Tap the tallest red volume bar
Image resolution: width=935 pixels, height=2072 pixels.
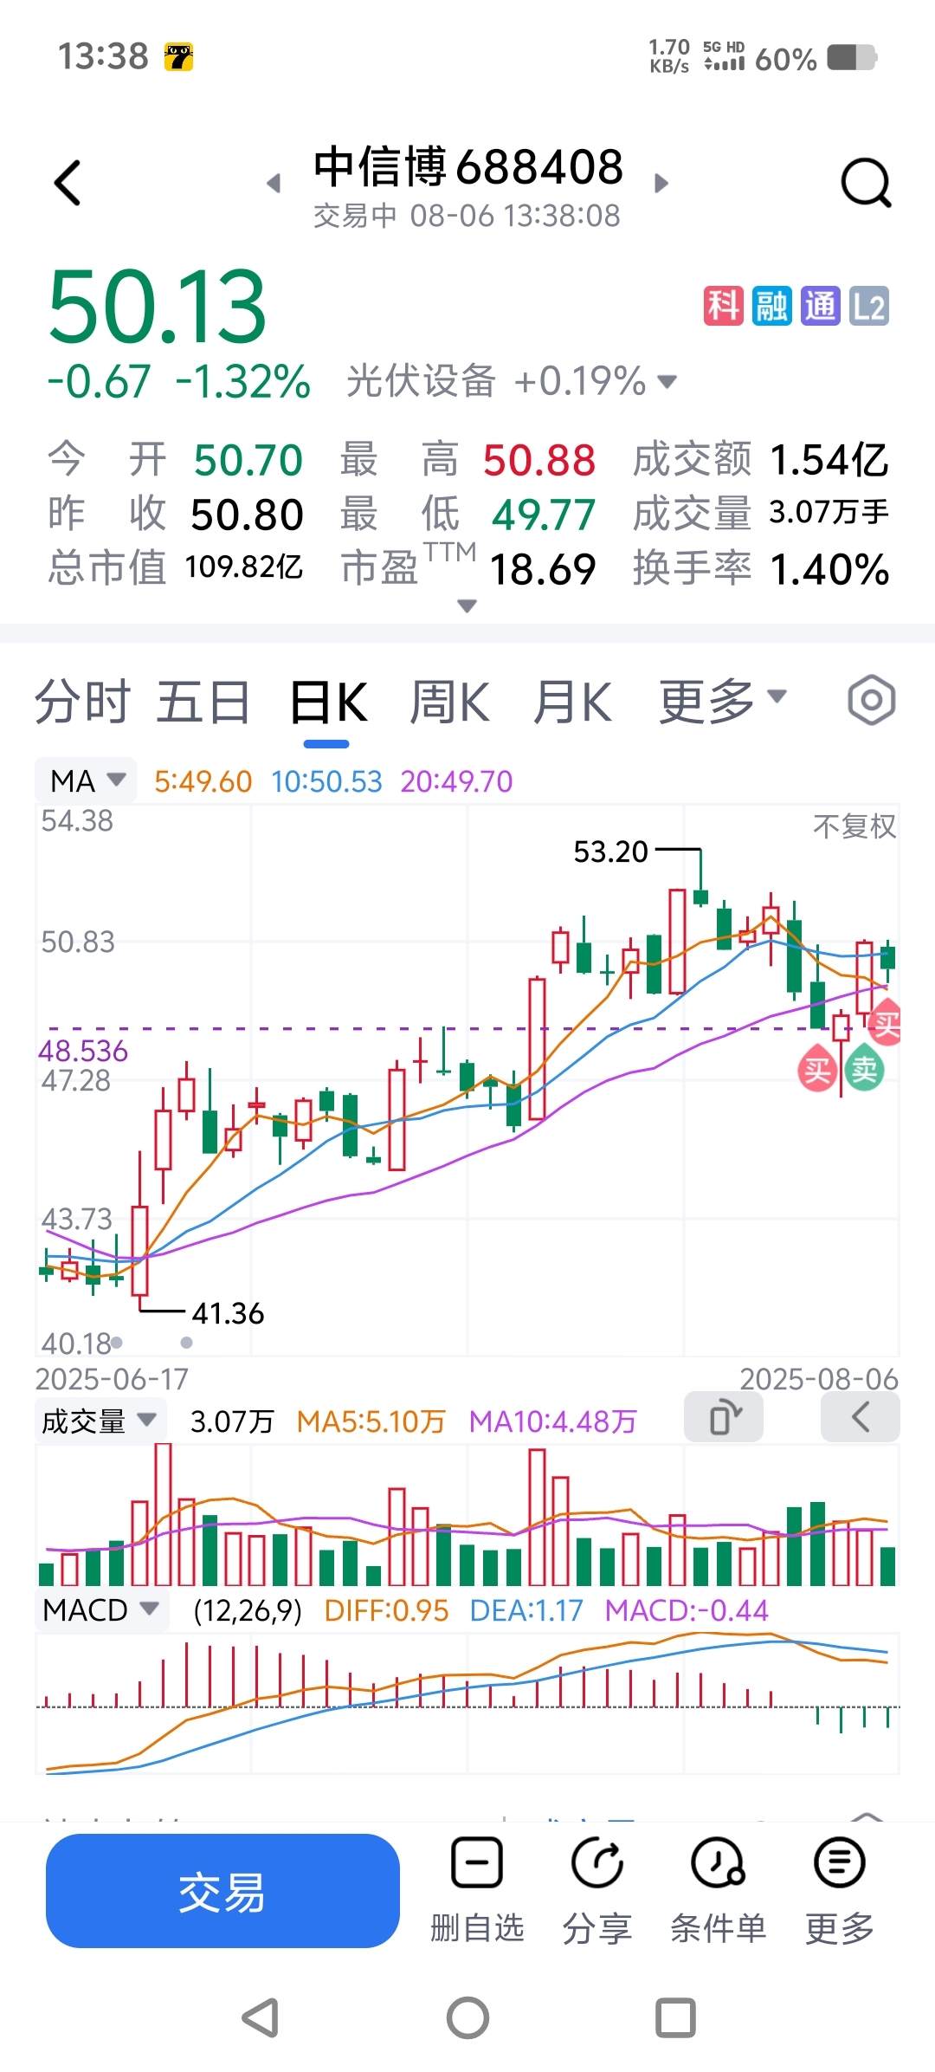(163, 1514)
